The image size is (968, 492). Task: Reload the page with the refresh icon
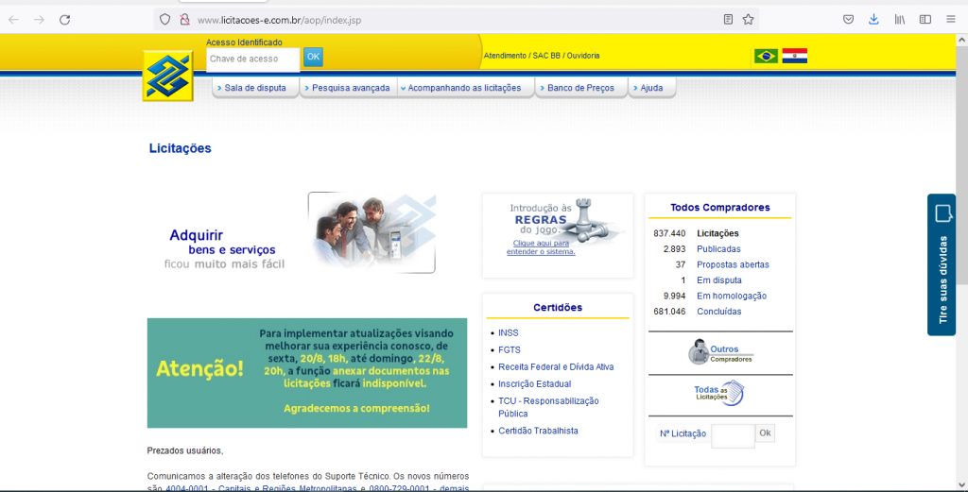coord(64,19)
